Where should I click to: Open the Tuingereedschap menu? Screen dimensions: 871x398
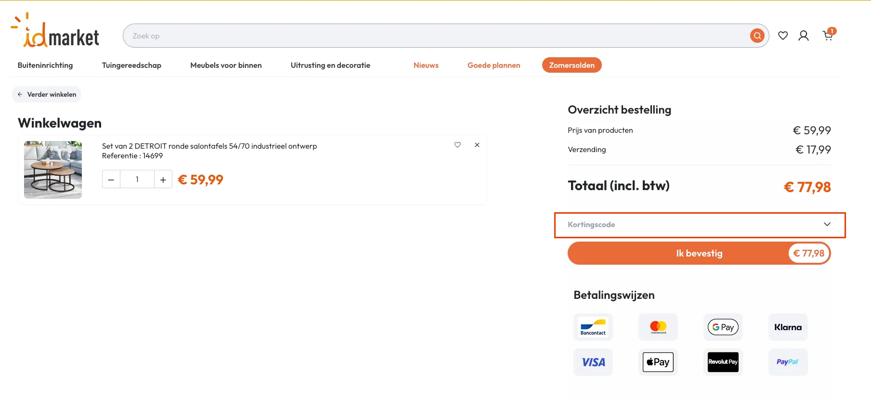pyautogui.click(x=131, y=65)
